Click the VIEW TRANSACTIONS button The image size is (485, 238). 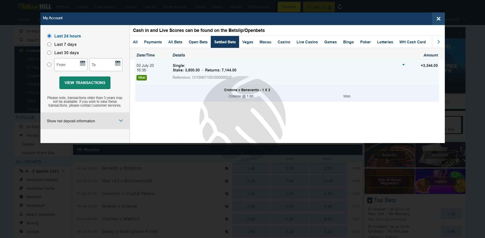coord(85,83)
